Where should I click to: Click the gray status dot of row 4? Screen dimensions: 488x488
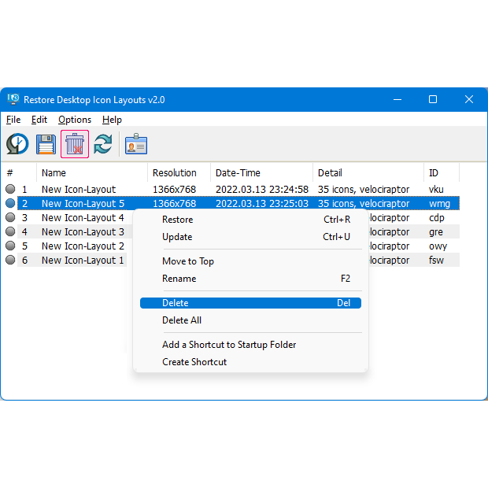10,232
